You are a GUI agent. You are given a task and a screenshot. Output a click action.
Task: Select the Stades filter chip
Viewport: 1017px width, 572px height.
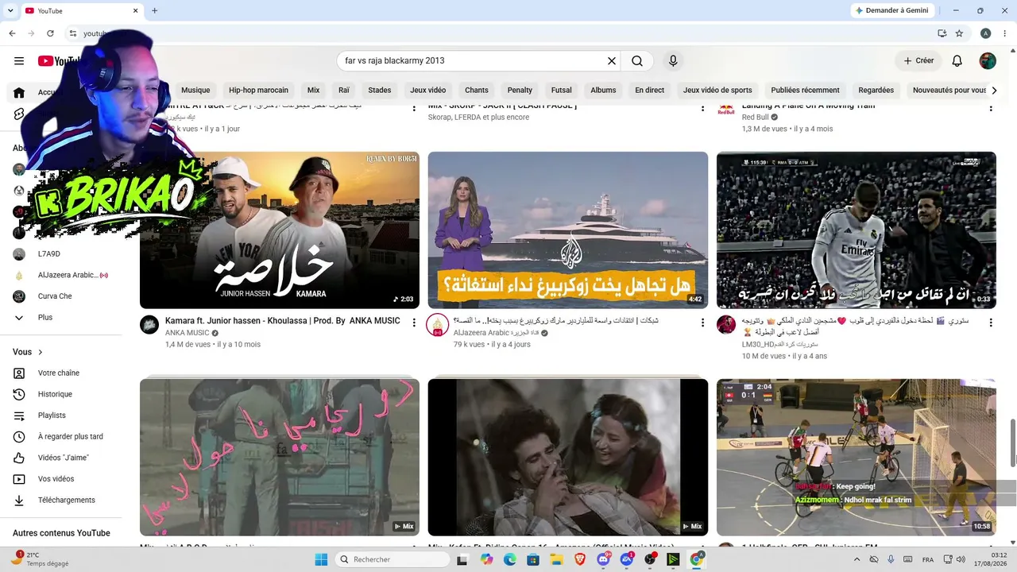tap(380, 91)
